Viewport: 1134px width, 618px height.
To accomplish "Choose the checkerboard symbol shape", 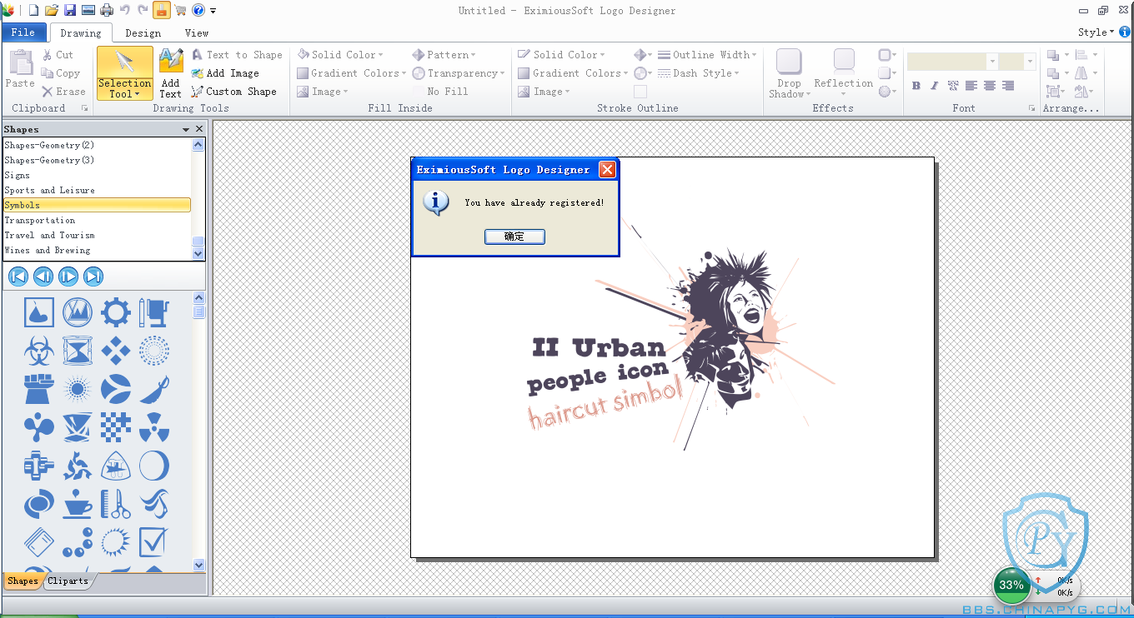I will 116,427.
